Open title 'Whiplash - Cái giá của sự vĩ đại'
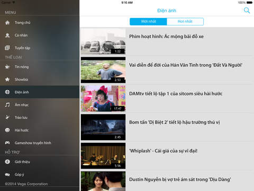 coord(163,151)
